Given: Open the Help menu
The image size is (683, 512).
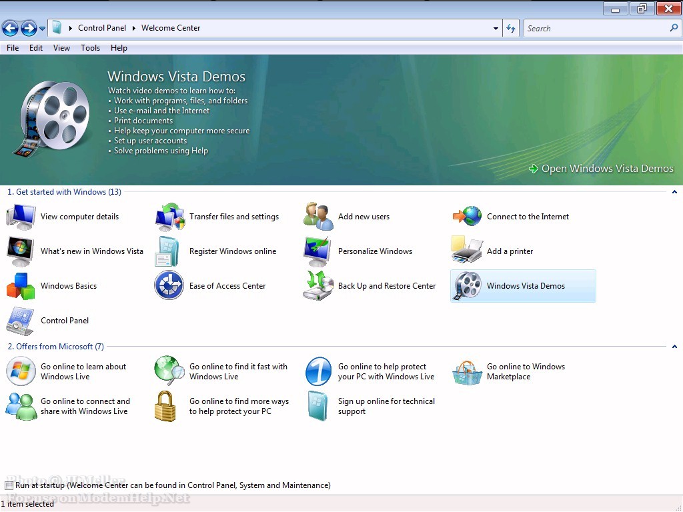Looking at the screenshot, I should [119, 48].
